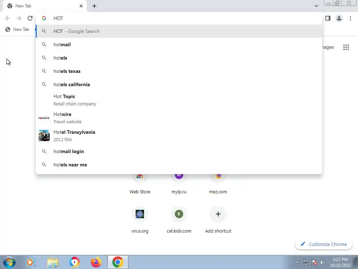Choose the HOT - Google Search suggestion

[x=179, y=31]
